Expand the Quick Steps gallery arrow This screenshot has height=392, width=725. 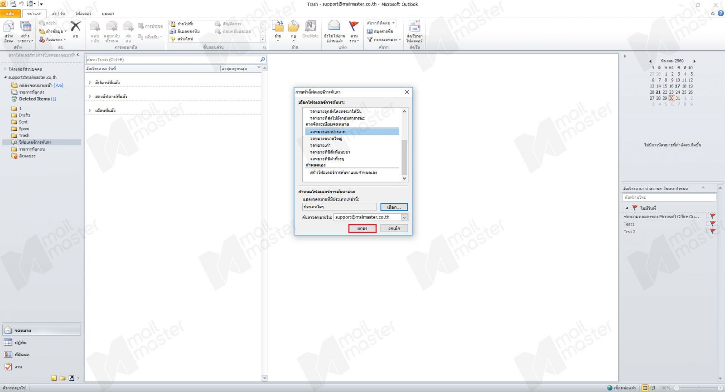click(263, 39)
